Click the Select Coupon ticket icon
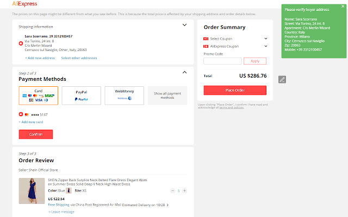Viewport: 348px width, 217px height. pyautogui.click(x=206, y=39)
